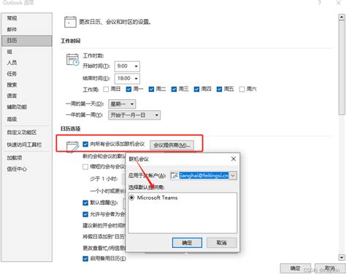This screenshot has height=277, width=346.
Task: Expand the account dropdown in 联机会议 dialog
Action: coord(233,176)
